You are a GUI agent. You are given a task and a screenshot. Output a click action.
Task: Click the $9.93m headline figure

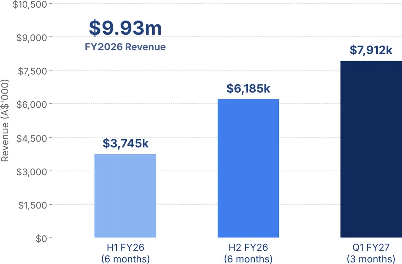click(x=125, y=28)
